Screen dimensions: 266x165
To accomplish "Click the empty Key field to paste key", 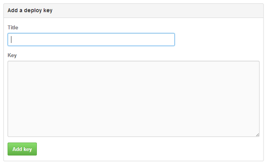I will coord(133,99).
